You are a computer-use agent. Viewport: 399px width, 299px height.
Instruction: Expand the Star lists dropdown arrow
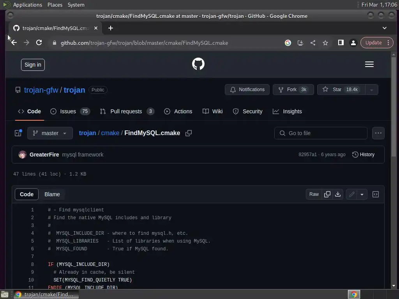pyautogui.click(x=371, y=90)
